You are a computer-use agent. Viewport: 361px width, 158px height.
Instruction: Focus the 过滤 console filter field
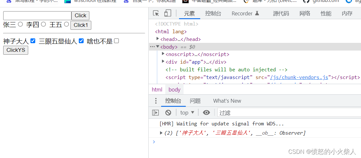(289, 113)
